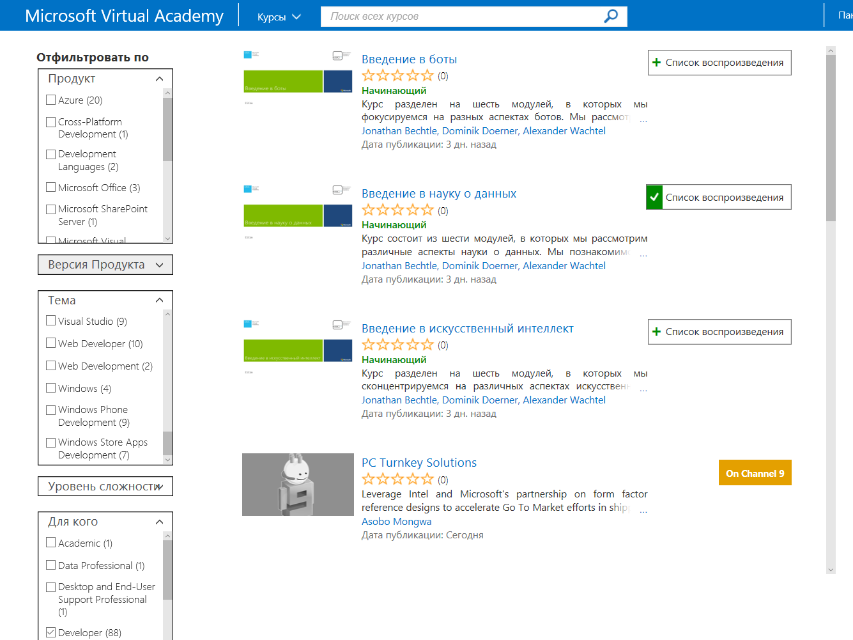Open author Asobo Mongwa profile
853x640 pixels.
pyautogui.click(x=397, y=521)
